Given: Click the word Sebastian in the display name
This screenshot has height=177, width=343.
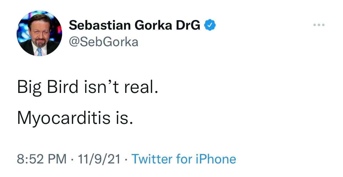Looking at the screenshot, I should point(100,25).
